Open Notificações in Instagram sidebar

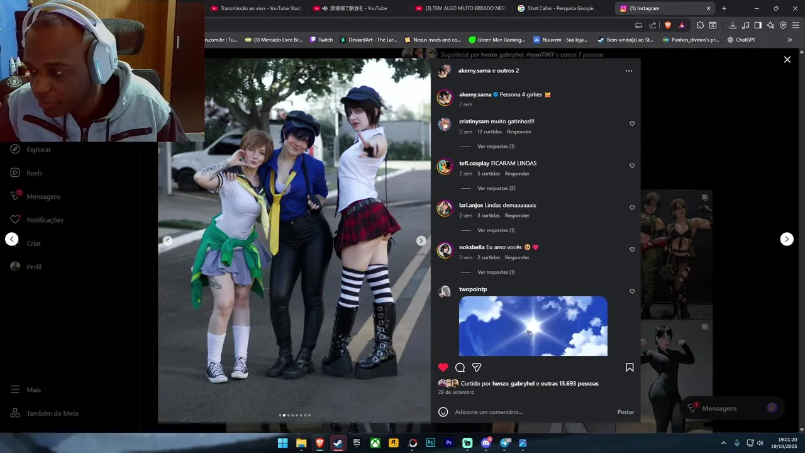coord(37,220)
